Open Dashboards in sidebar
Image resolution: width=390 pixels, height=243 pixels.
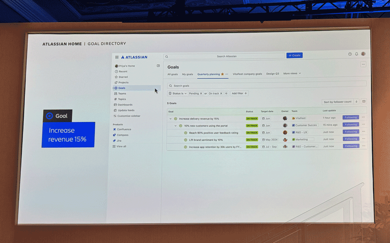coord(123,105)
